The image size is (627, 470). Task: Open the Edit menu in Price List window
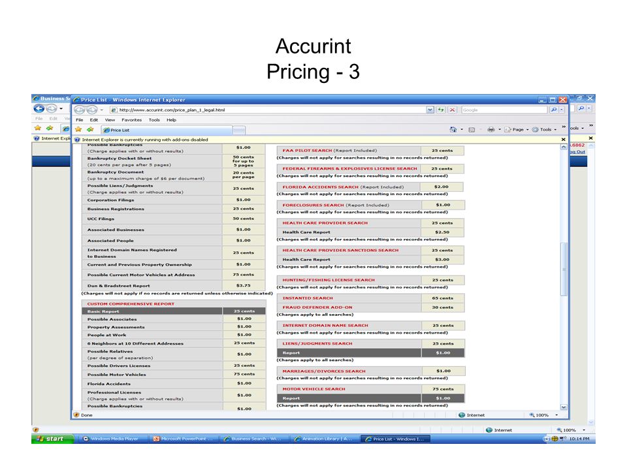tap(94, 120)
